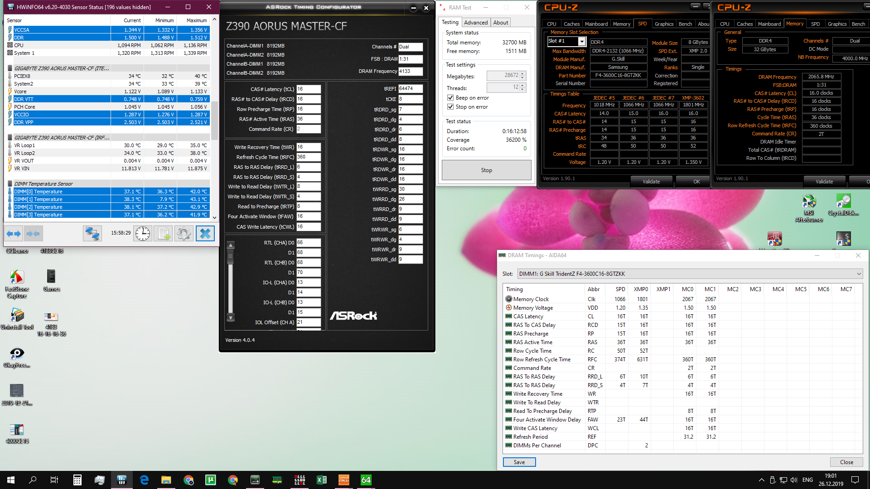870x489 pixels.
Task: Open AIDA64 DIMM slot dropdown
Action: click(858, 274)
